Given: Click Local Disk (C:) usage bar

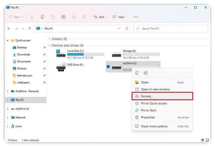Looking at the screenshot, I should pos(85,54).
